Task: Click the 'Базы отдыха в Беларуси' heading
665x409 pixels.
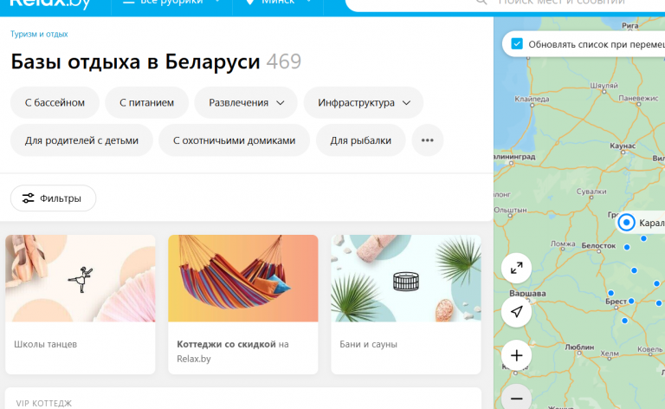Action: point(135,62)
